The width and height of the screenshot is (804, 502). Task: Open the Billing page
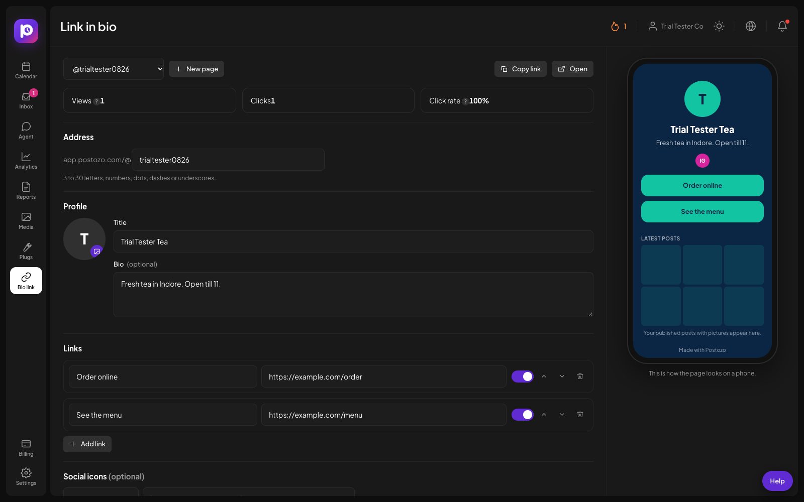coord(26,448)
